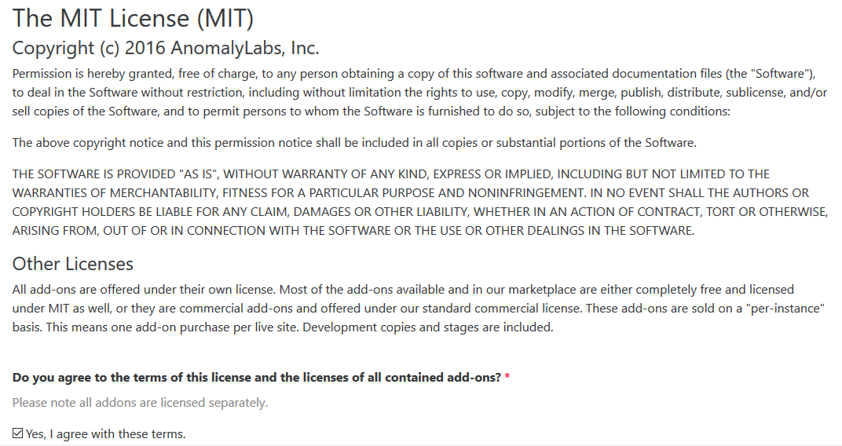Click 'Development copies and stages are included' sentence
Image resolution: width=842 pixels, height=446 pixels.
(x=428, y=327)
